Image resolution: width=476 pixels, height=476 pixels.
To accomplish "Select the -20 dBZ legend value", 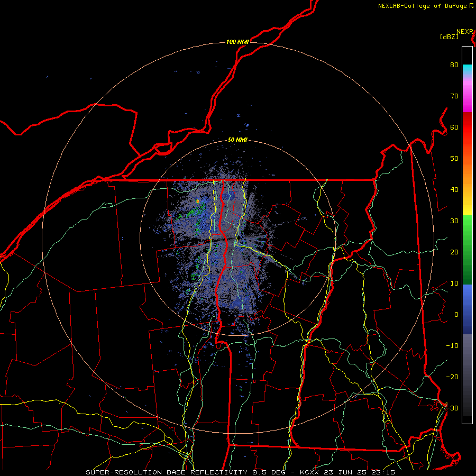I will pyautogui.click(x=452, y=377).
